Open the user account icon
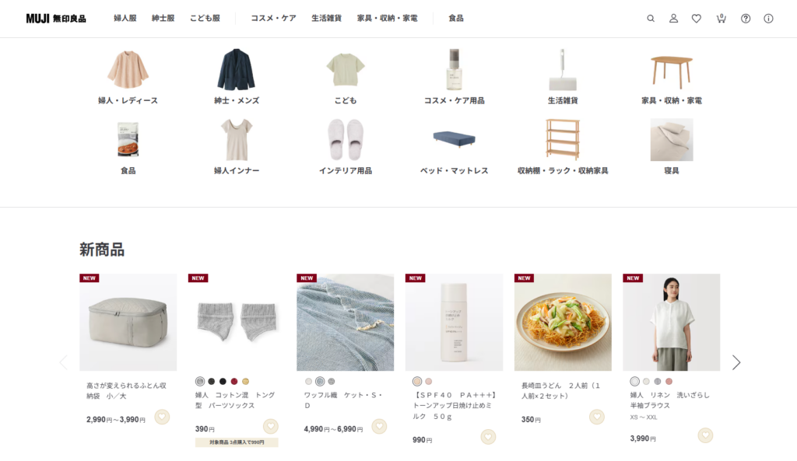Viewport: 797px width, 461px height. click(673, 19)
